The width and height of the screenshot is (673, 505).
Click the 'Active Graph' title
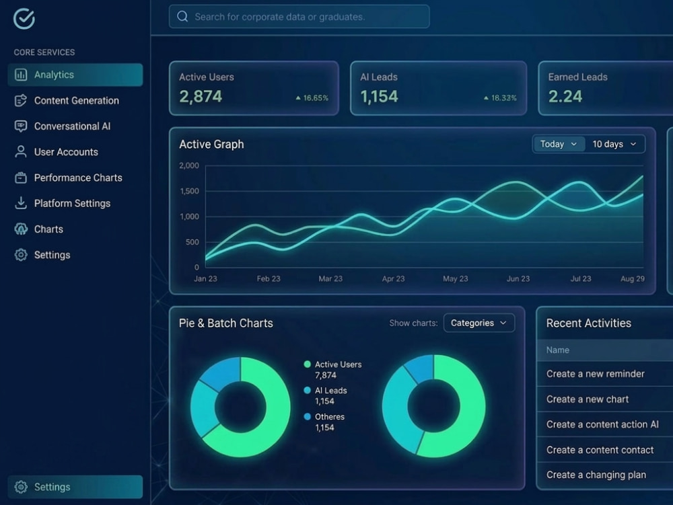pyautogui.click(x=211, y=145)
